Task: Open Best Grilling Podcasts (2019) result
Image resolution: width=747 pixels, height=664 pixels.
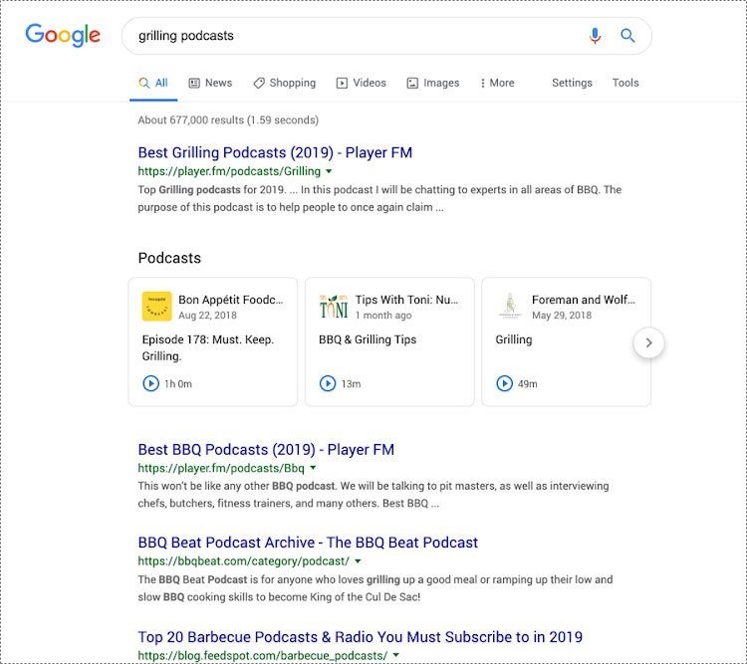Action: pos(275,152)
